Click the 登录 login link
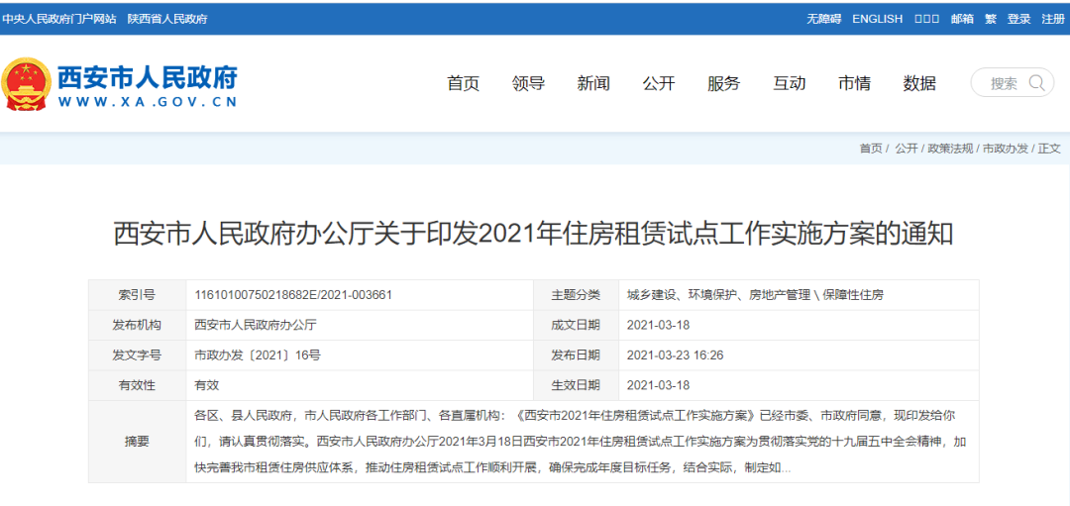Viewport: 1070px width, 506px height. 1018,19
